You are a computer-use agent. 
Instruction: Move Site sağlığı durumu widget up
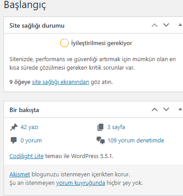click(x=154, y=25)
